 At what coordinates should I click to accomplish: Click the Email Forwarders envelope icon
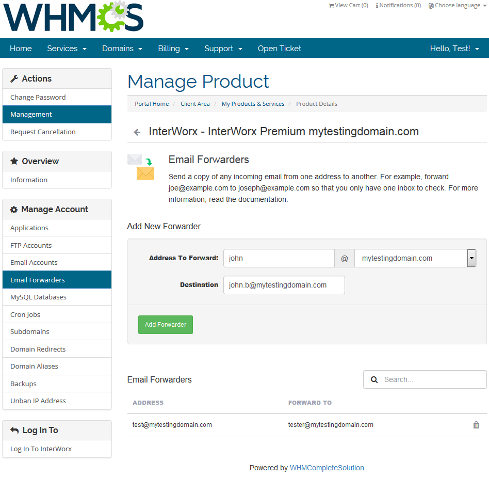141,167
